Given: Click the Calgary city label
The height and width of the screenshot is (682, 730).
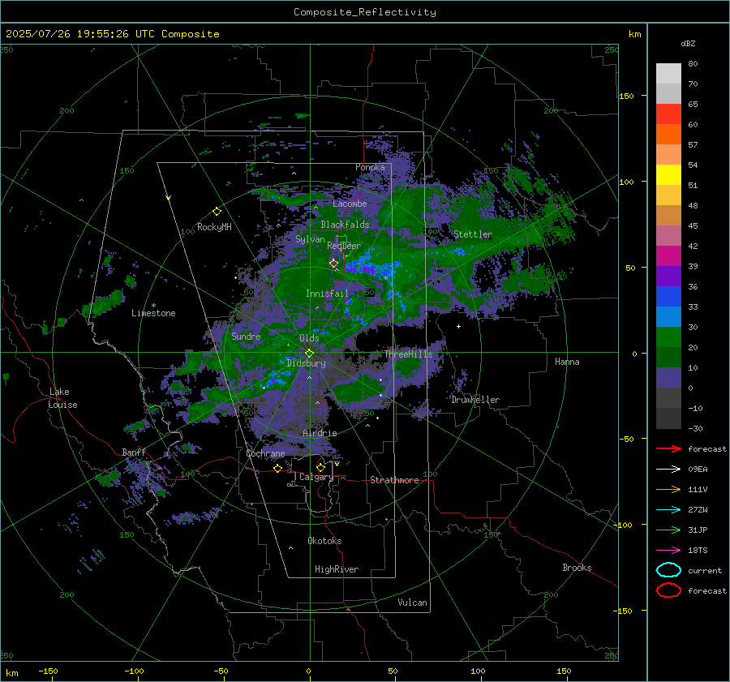Looking at the screenshot, I should coord(316,477).
